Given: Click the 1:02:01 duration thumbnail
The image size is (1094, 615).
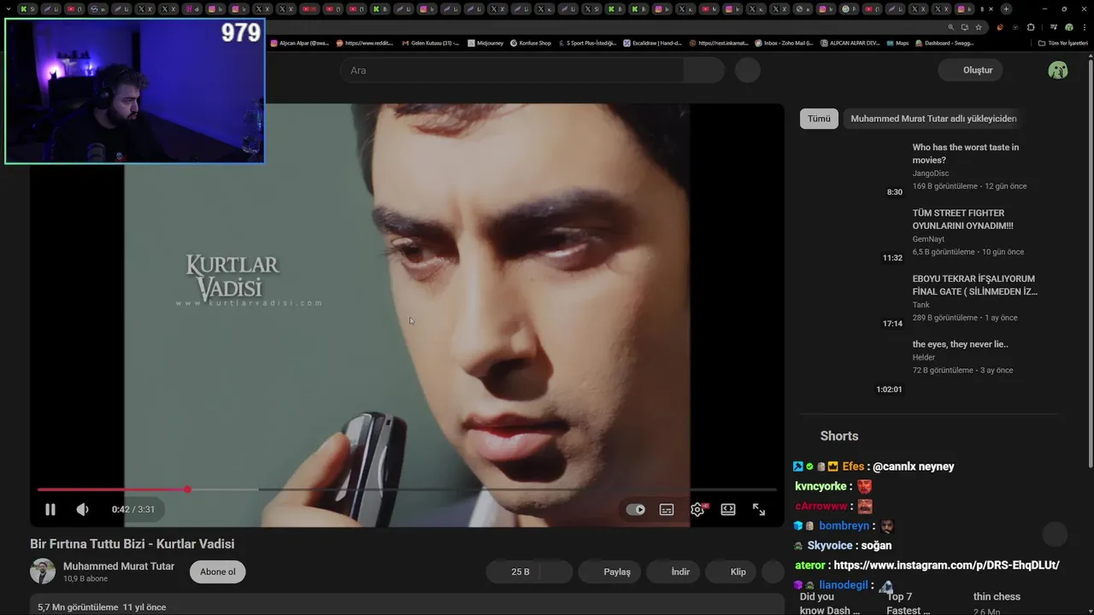Looking at the screenshot, I should 853,367.
